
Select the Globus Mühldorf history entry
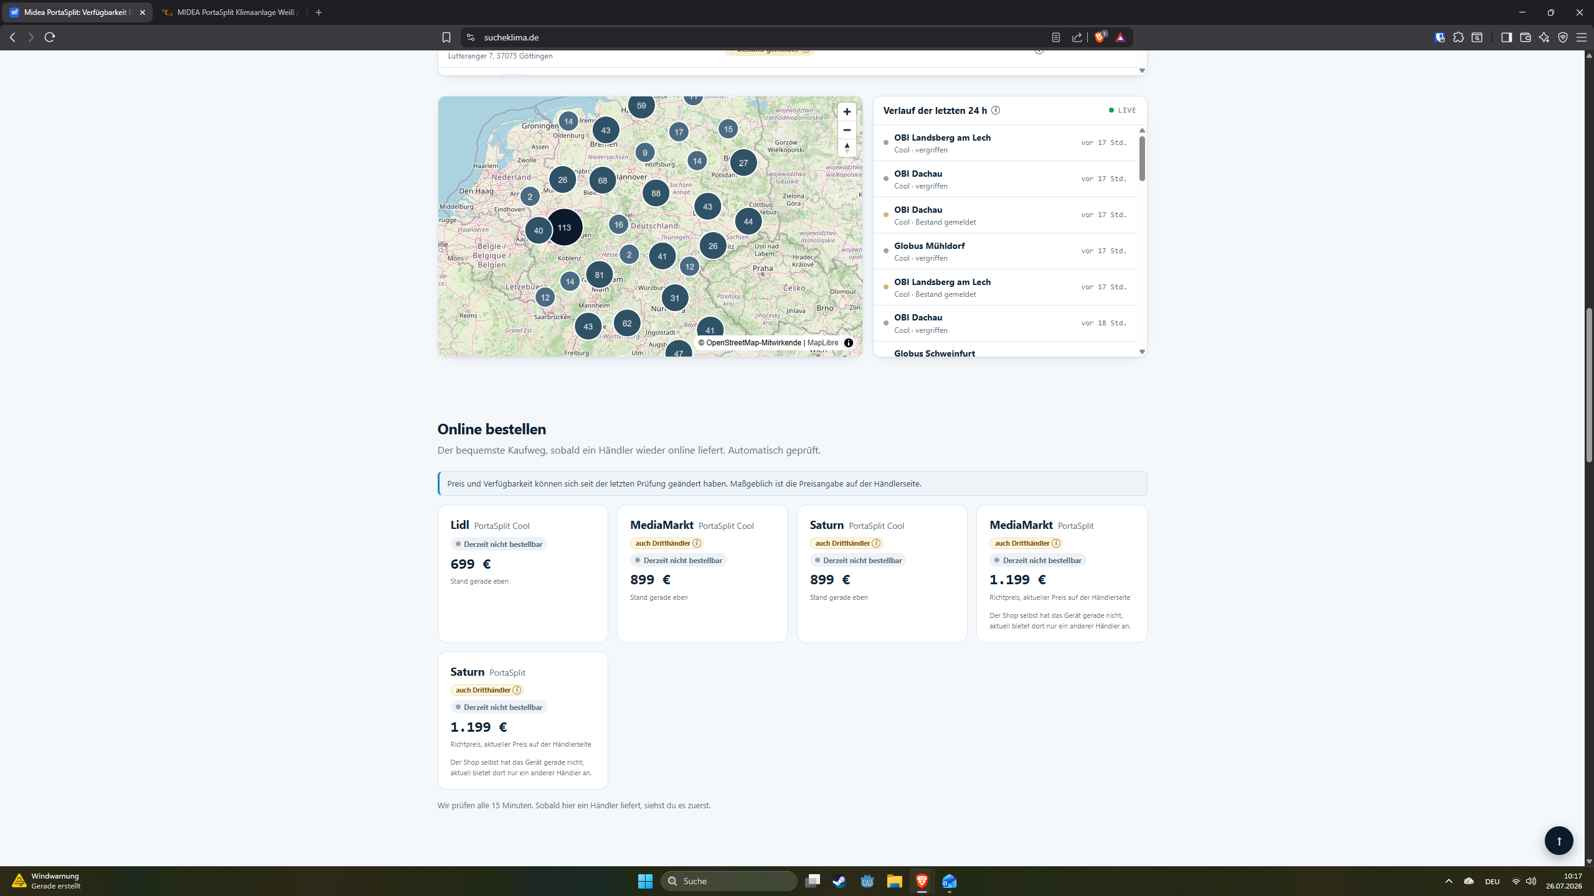pos(1005,251)
